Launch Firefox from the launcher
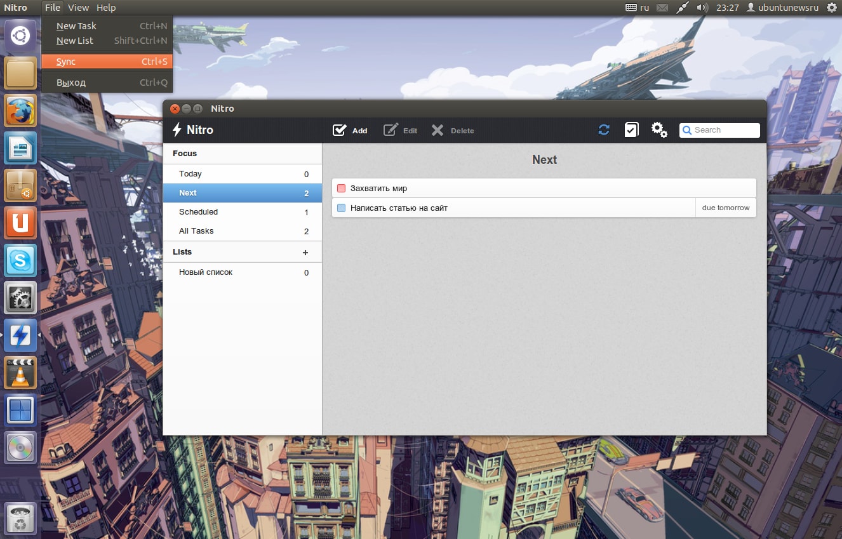Image resolution: width=842 pixels, height=539 pixels. click(x=20, y=111)
